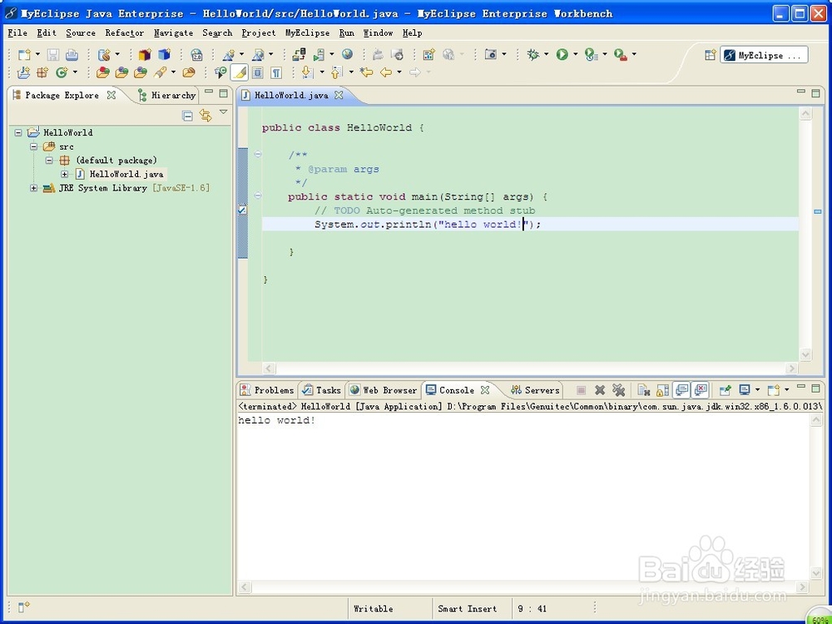Toggle Link with Editor in Package Explorer
This screenshot has height=624, width=832.
click(206, 115)
